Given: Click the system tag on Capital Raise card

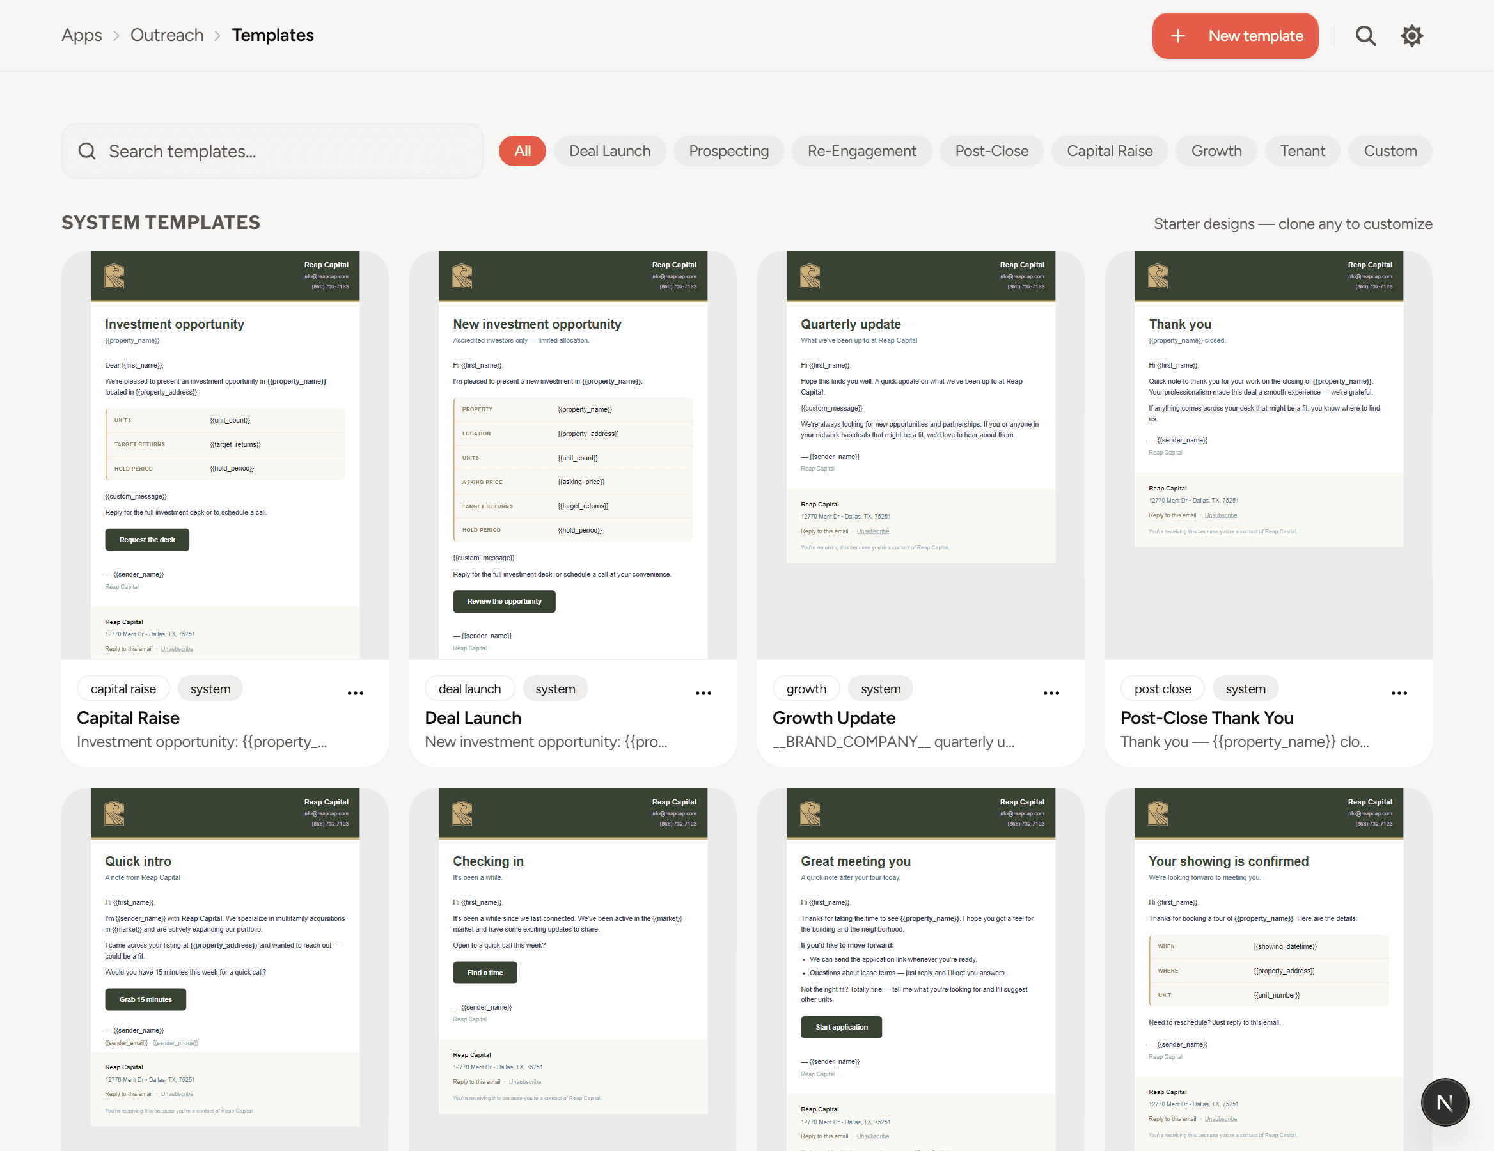Looking at the screenshot, I should click(x=210, y=689).
